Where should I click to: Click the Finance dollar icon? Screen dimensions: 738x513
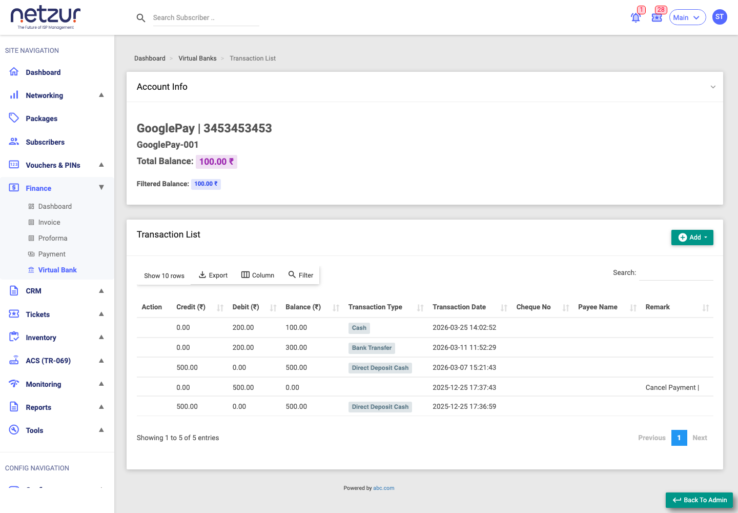[14, 188]
